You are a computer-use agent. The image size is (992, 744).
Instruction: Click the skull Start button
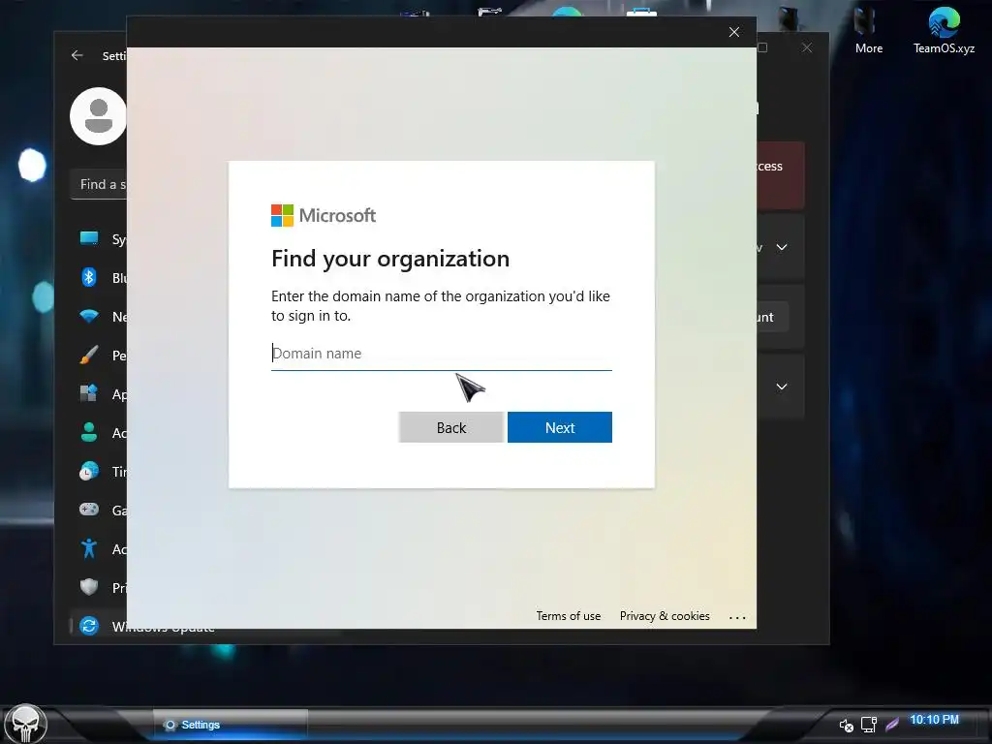coord(25,724)
